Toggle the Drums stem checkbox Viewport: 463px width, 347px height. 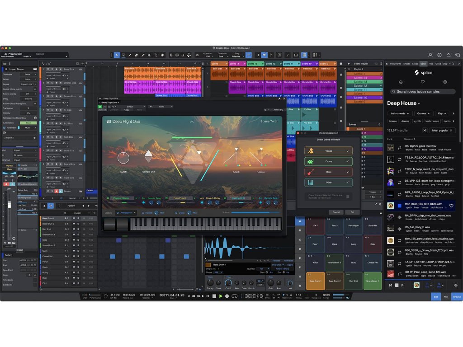click(348, 161)
